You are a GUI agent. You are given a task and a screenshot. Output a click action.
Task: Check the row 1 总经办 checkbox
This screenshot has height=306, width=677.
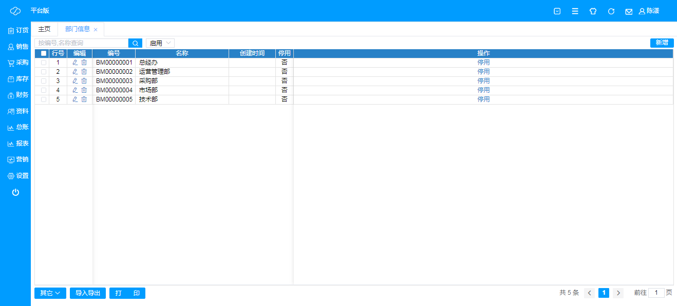[44, 63]
